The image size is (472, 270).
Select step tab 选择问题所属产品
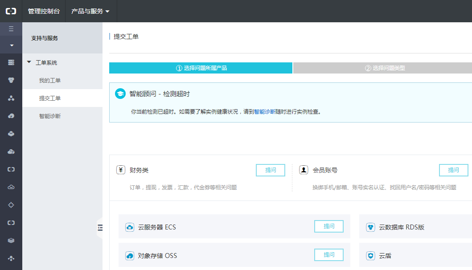201,68
